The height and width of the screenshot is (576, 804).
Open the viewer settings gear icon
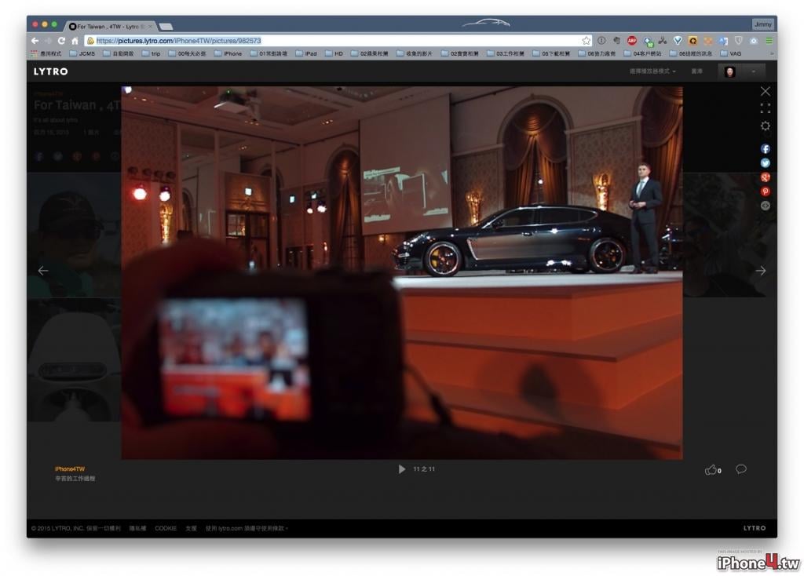[765, 126]
